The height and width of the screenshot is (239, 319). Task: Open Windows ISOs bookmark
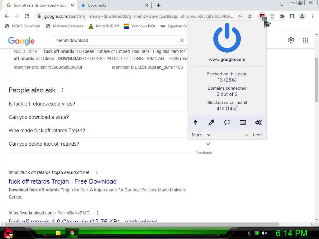coord(140,26)
